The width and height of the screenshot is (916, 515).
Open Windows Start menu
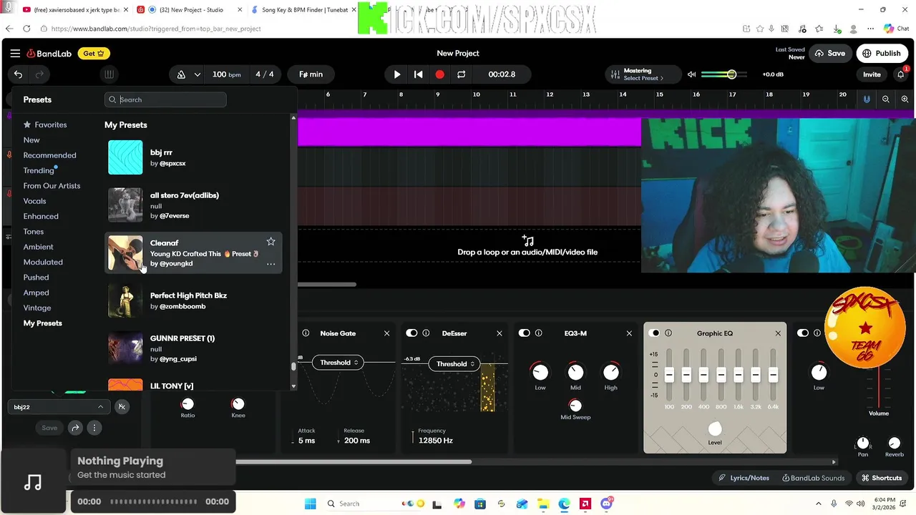click(x=310, y=504)
